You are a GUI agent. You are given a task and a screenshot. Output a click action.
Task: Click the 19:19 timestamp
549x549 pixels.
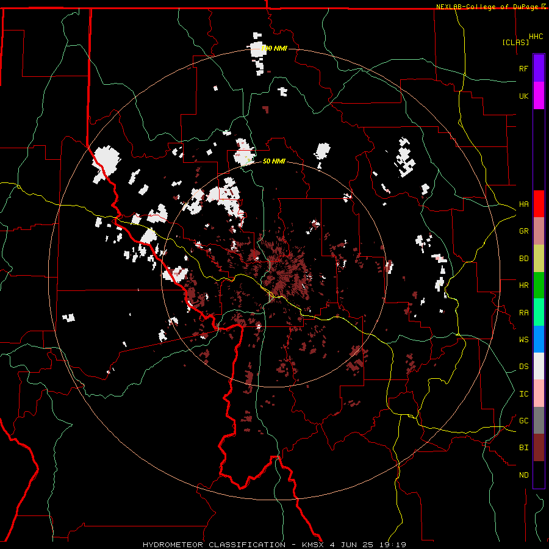click(x=393, y=545)
